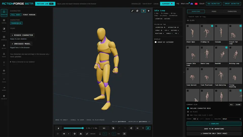
Task: Click the link chain icon in bottom toolbar
Action: point(64,134)
